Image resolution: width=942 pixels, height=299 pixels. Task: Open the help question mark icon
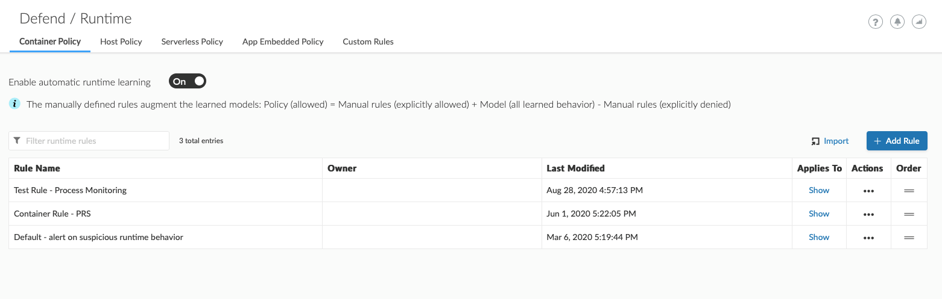[875, 22]
